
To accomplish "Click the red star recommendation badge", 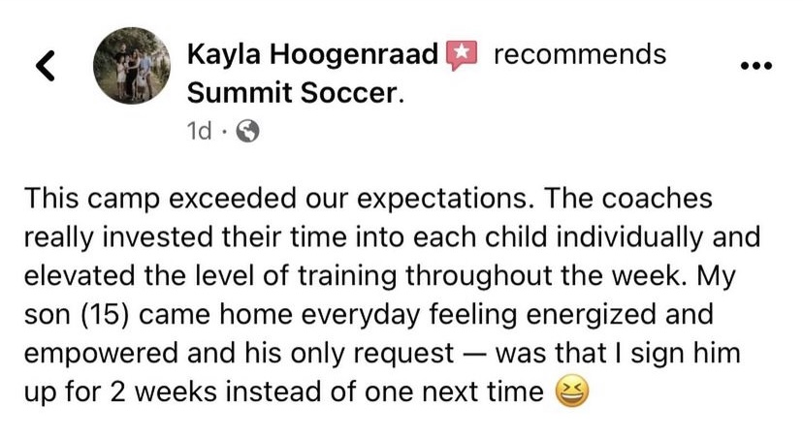I will pos(463,55).
